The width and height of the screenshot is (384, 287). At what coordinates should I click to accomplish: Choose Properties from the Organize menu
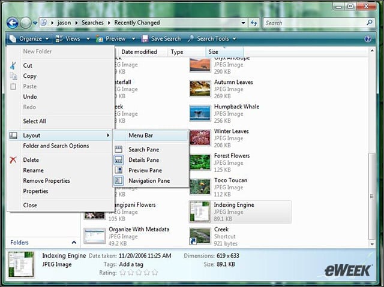click(x=61, y=191)
